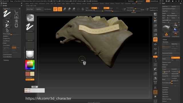Image resolution: width=183 pixels, height=103 pixels.
Task: Toggle the Zsub button
Action: pos(111,8)
